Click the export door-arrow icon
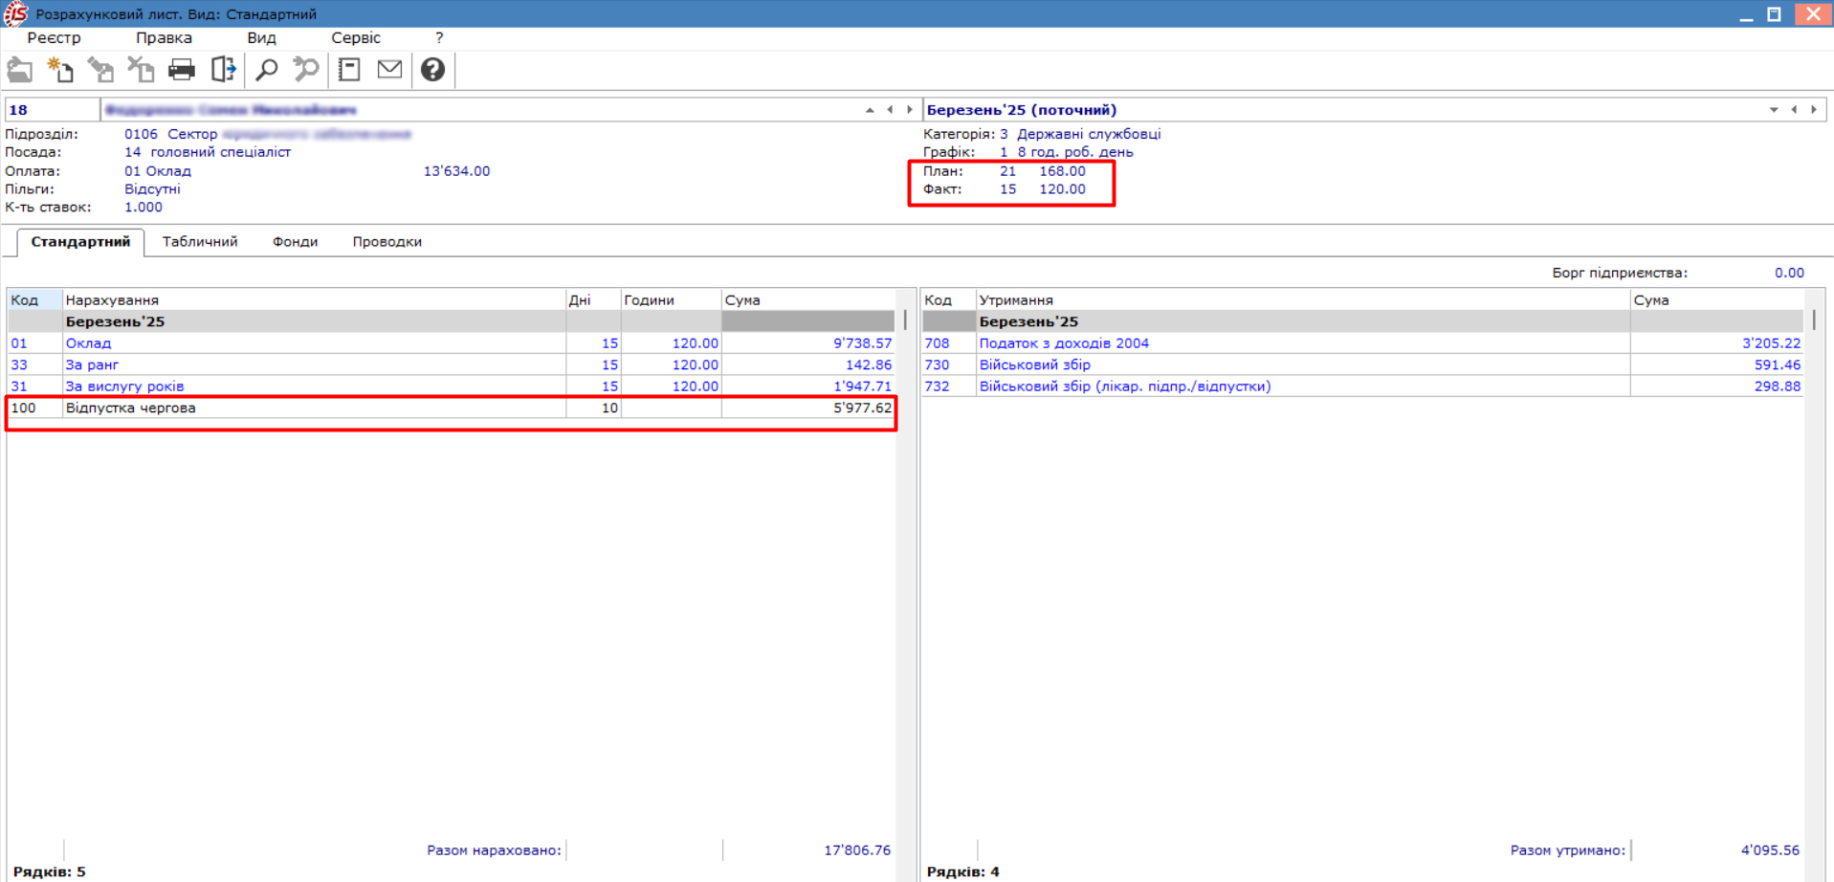The height and width of the screenshot is (882, 1834). click(223, 70)
